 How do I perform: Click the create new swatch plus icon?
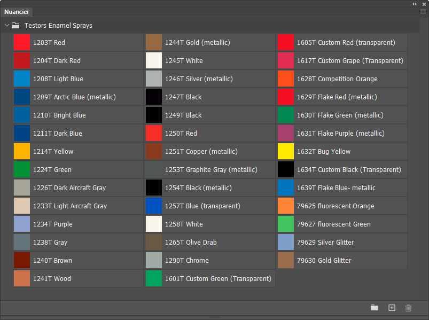[392, 308]
